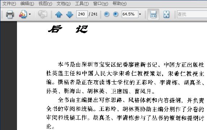Screen dimensions: 207x130
Task: Zoom in with the plus button
Action: (116, 14)
